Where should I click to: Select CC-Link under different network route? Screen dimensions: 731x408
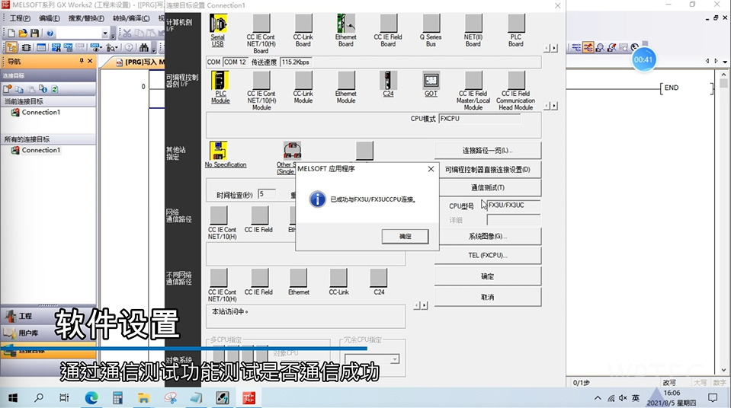[338, 278]
